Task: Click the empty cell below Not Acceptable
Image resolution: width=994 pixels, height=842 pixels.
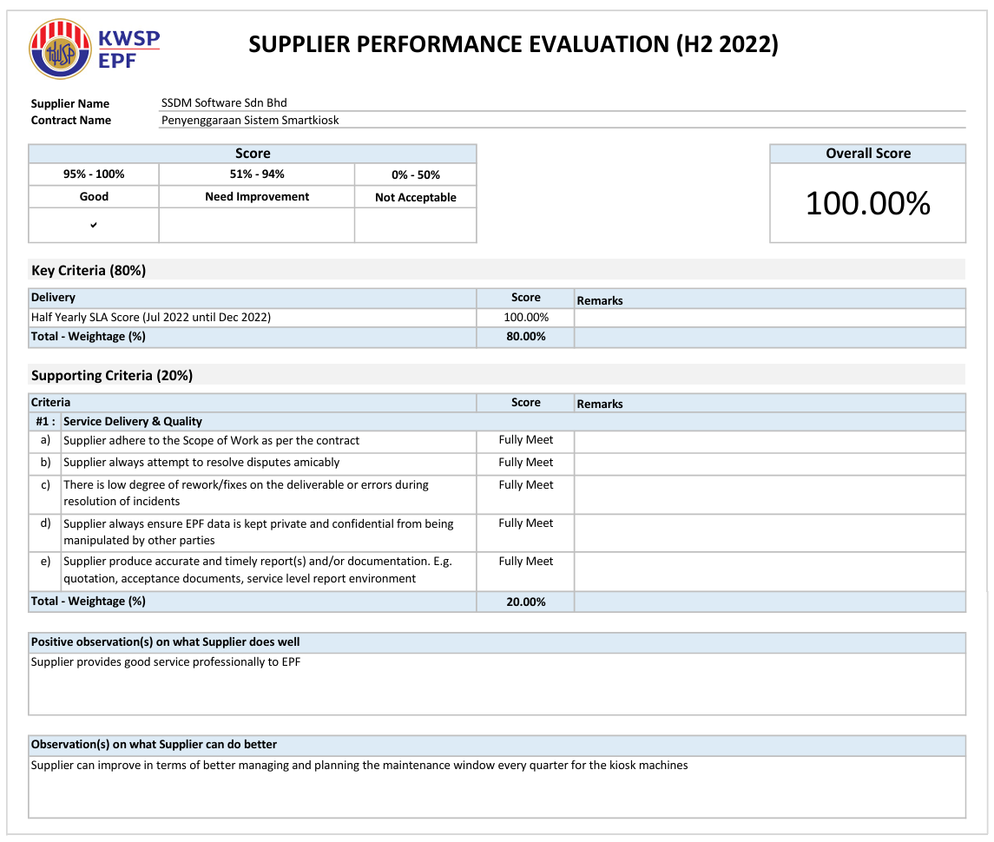Action: point(416,225)
